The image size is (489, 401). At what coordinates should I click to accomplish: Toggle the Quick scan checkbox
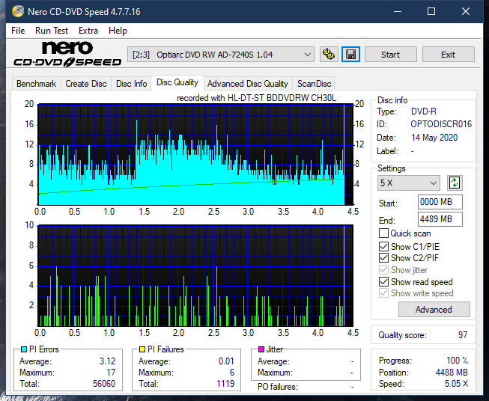383,233
